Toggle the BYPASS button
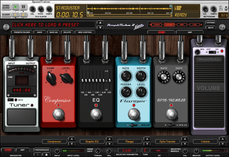This screenshot has height=157, width=229. pyautogui.click(x=211, y=22)
